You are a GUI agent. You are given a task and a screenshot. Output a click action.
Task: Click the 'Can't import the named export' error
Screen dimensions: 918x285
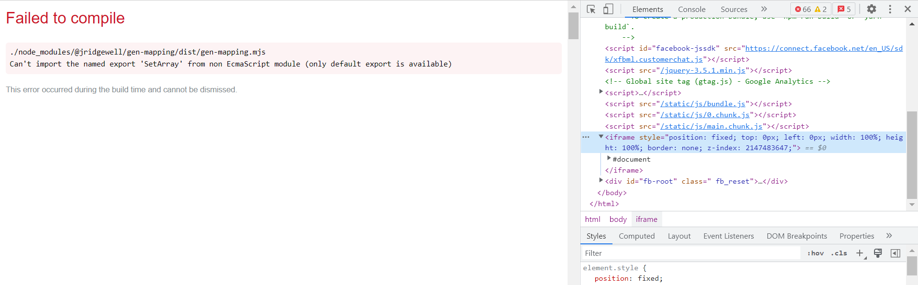[x=230, y=64]
